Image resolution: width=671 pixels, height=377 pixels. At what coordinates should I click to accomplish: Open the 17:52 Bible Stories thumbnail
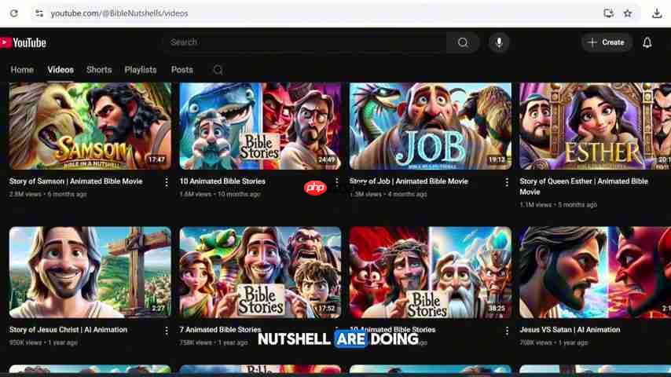(x=260, y=273)
